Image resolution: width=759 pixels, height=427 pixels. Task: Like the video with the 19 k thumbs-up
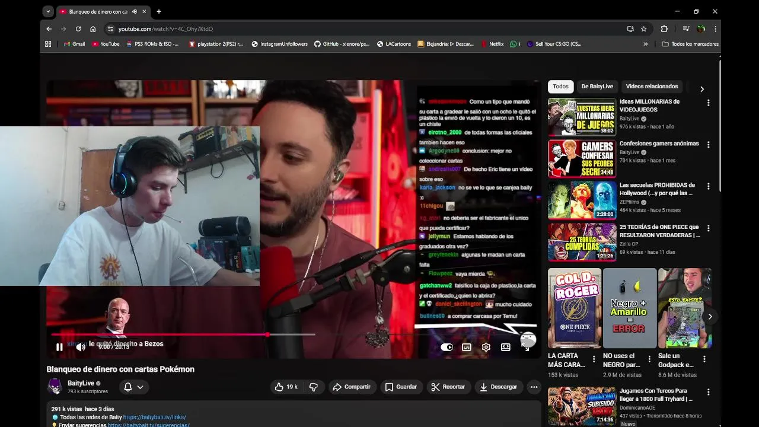[x=286, y=387]
